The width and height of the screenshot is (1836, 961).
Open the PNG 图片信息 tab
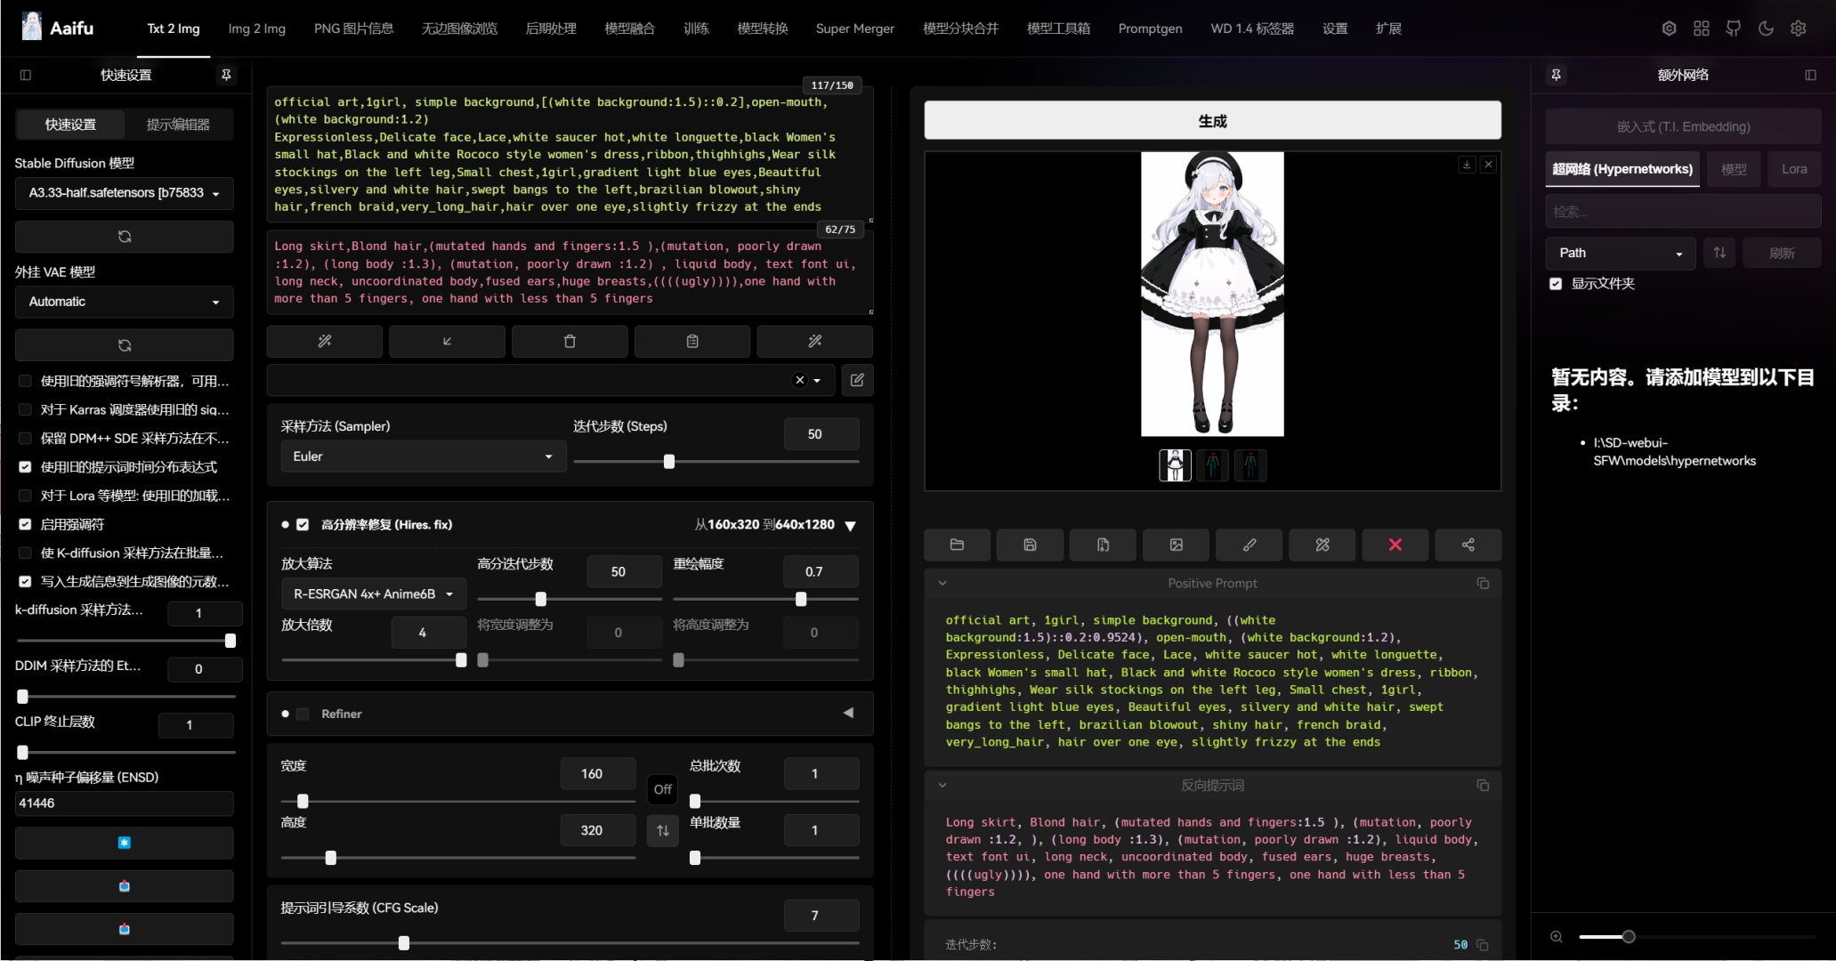[353, 28]
